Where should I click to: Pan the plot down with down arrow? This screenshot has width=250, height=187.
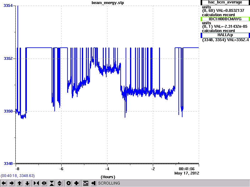pyautogui.click(x=27, y=183)
